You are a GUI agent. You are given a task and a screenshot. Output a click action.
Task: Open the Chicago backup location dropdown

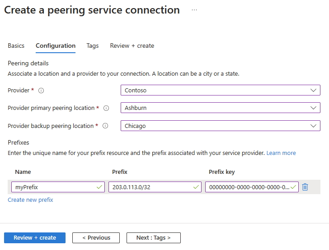pyautogui.click(x=220, y=126)
